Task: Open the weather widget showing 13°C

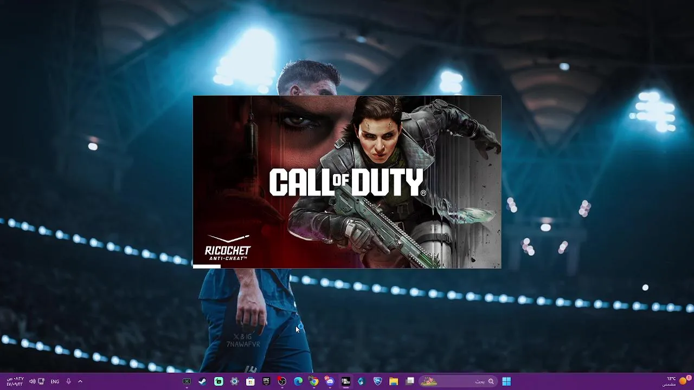Action: click(x=676, y=381)
